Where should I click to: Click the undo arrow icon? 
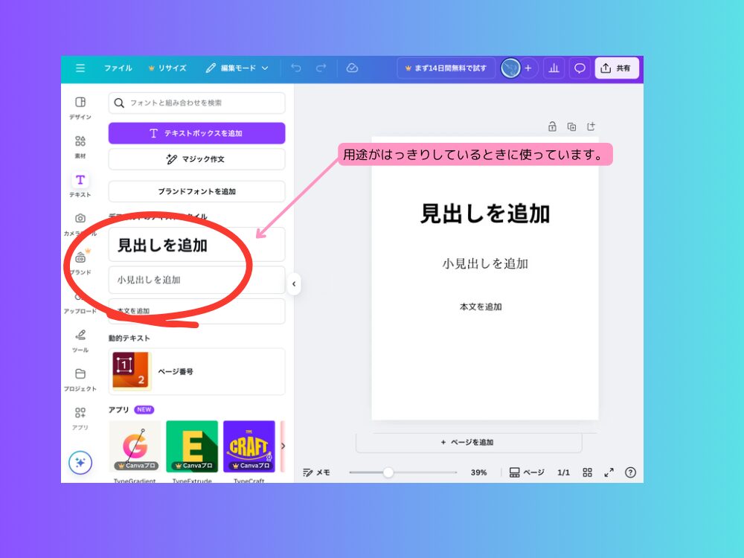[296, 68]
